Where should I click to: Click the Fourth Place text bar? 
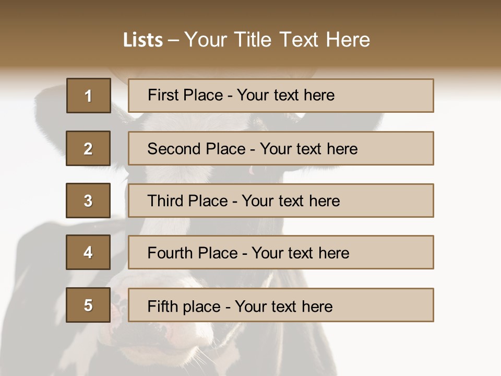tap(281, 252)
